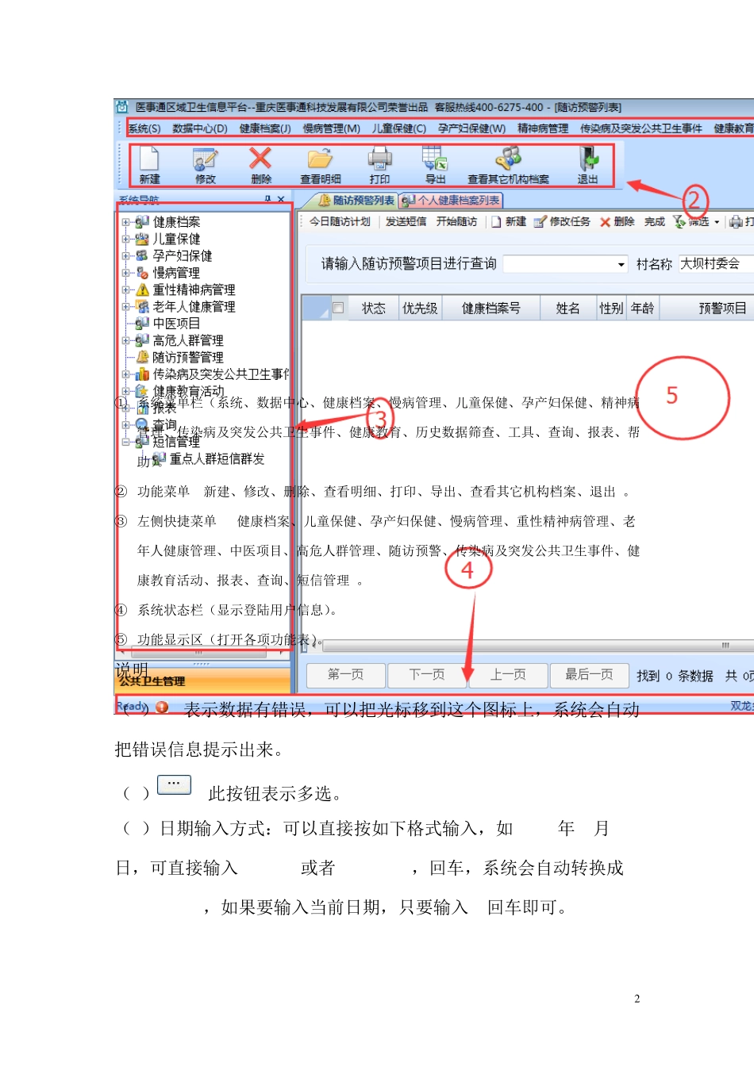Click the large red X 删除 toolbar icon
This screenshot has width=754, height=1066.
(x=260, y=159)
